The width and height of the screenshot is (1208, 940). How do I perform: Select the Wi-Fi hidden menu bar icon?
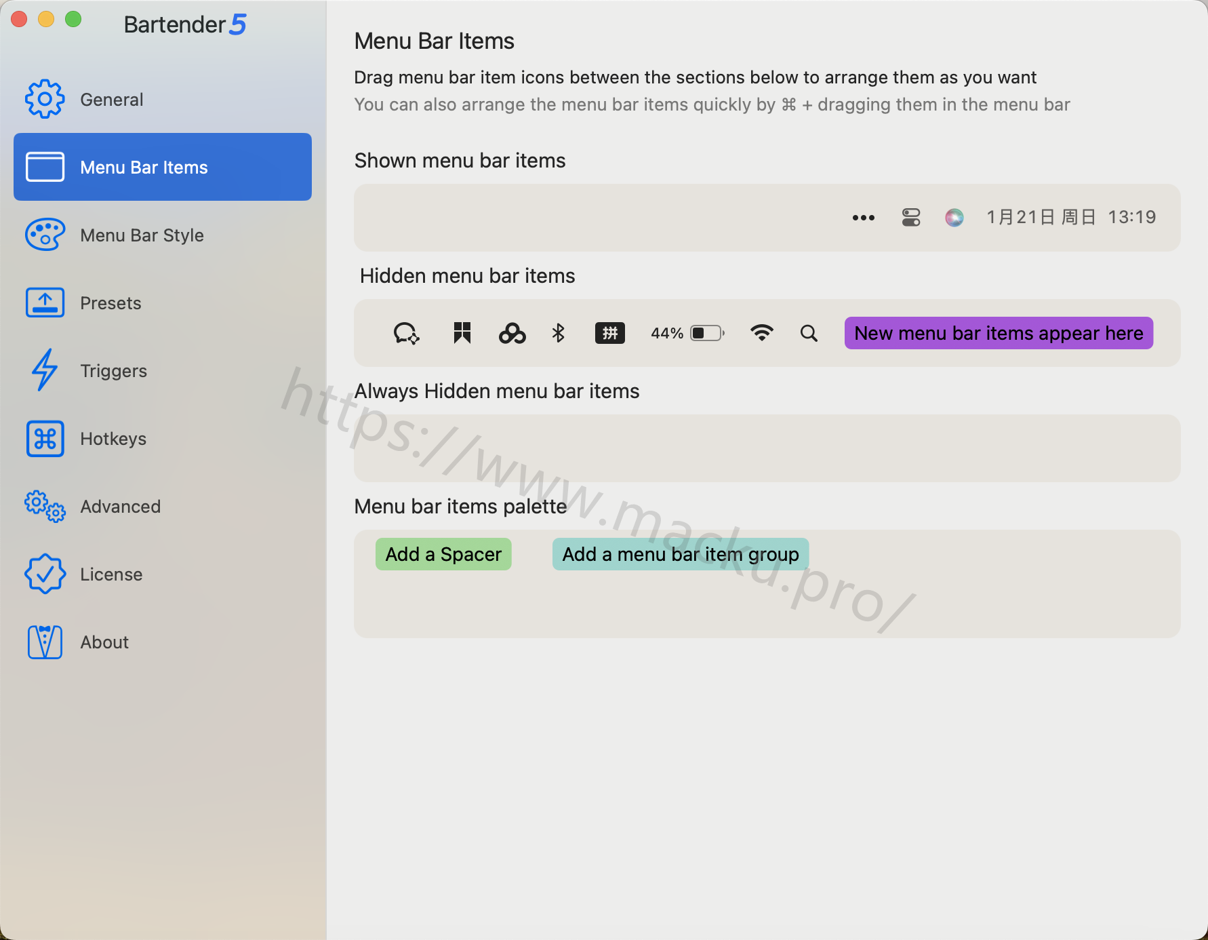[x=761, y=333]
